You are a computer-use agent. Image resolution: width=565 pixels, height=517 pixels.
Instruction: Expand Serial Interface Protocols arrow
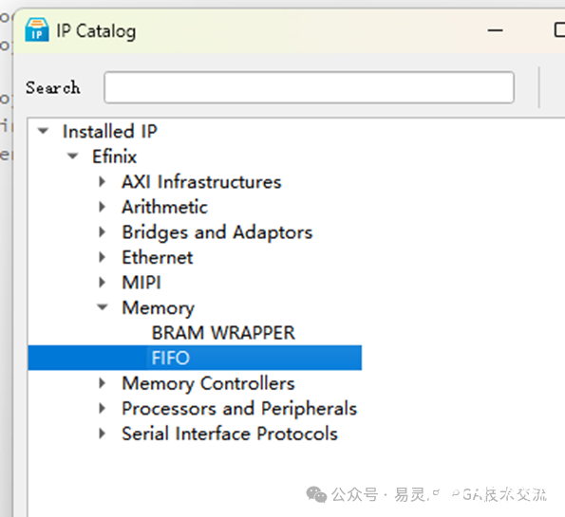point(103,434)
